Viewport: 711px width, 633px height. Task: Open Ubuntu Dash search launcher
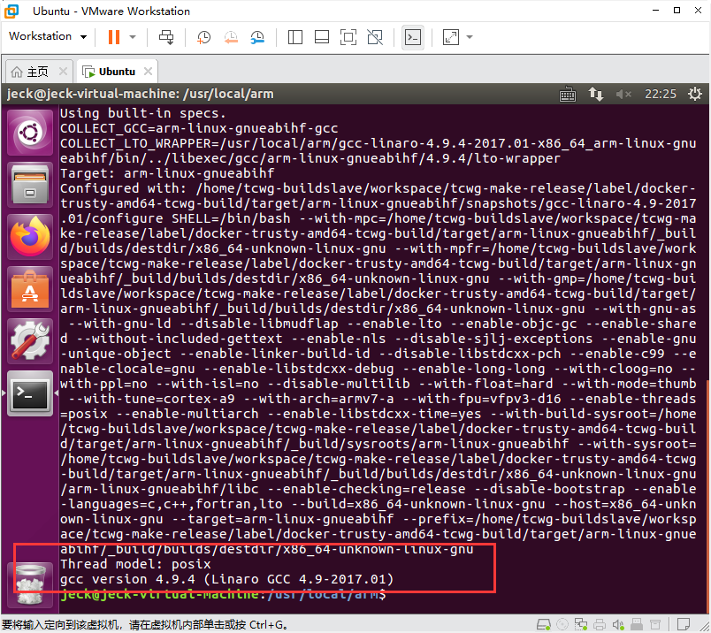30,133
